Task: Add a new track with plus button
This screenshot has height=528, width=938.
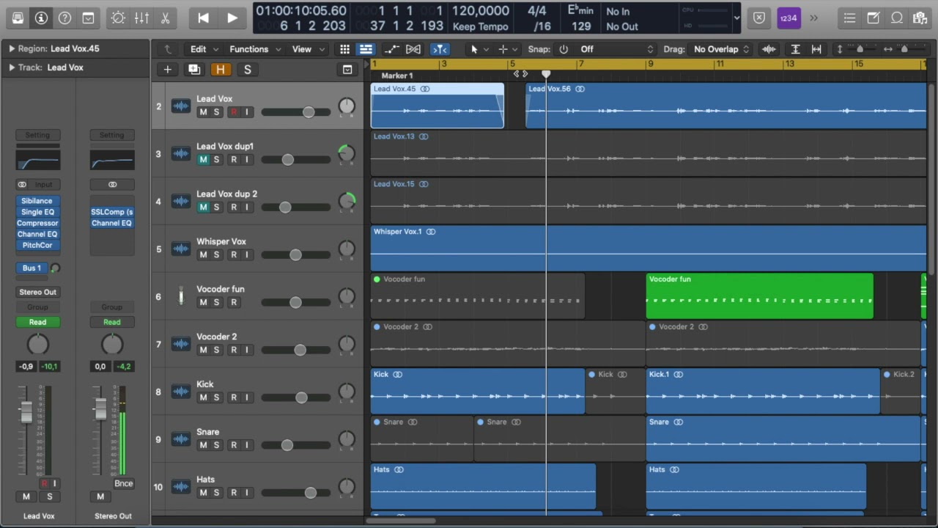Action: click(x=168, y=69)
